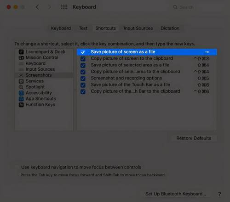Click the Mission Control icon in the sidebar

tap(21, 58)
